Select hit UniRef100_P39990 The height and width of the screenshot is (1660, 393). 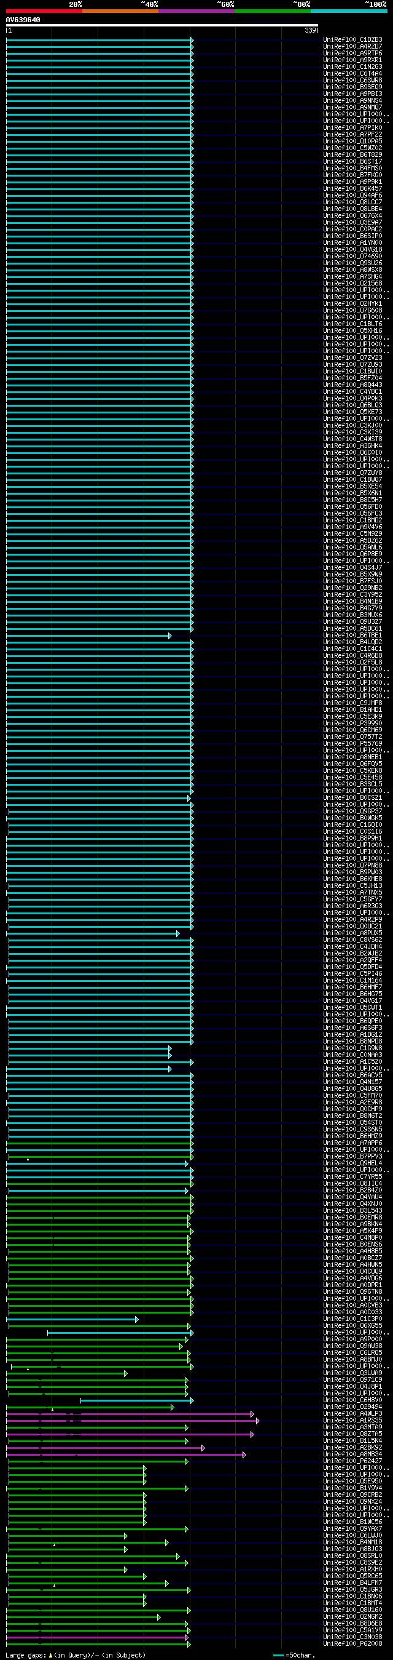(x=352, y=723)
